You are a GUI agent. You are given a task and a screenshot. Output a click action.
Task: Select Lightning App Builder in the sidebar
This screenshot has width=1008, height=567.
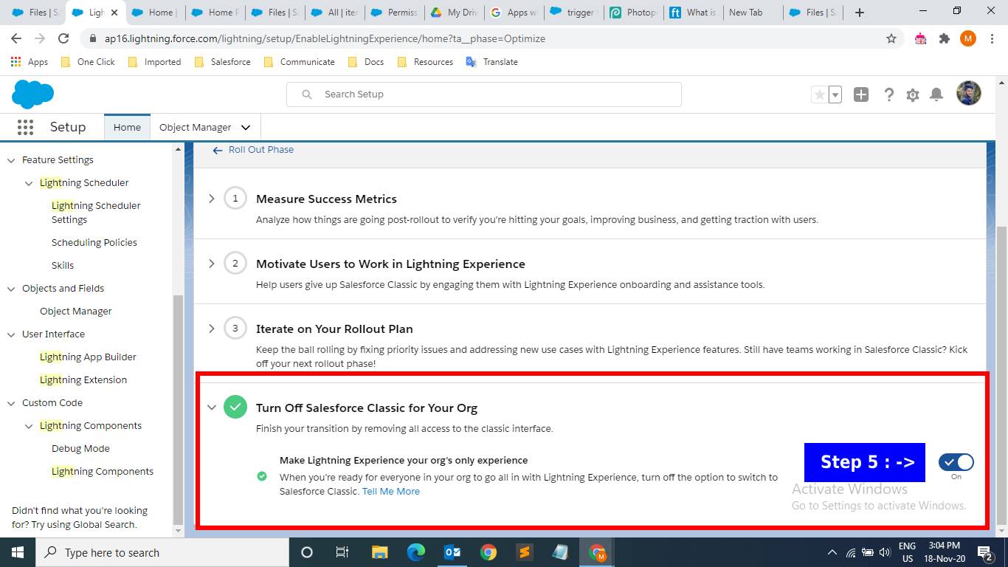pyautogui.click(x=88, y=357)
